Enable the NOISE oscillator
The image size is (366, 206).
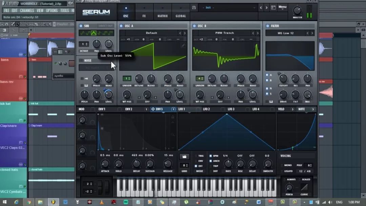[x=81, y=60]
